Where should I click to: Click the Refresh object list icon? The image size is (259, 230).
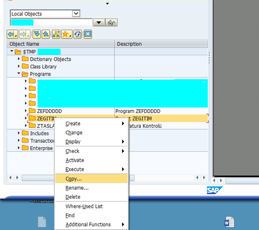click(77, 34)
